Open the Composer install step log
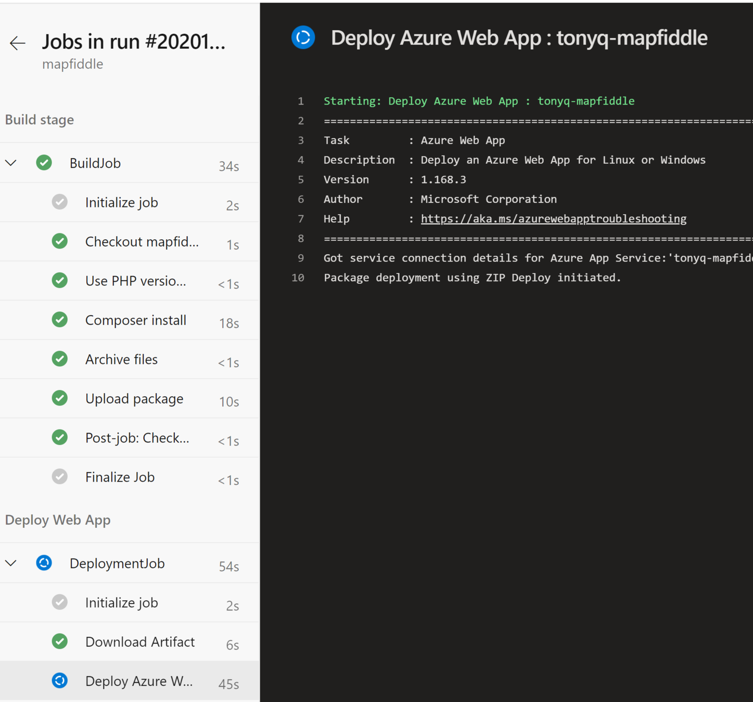 pos(130,320)
